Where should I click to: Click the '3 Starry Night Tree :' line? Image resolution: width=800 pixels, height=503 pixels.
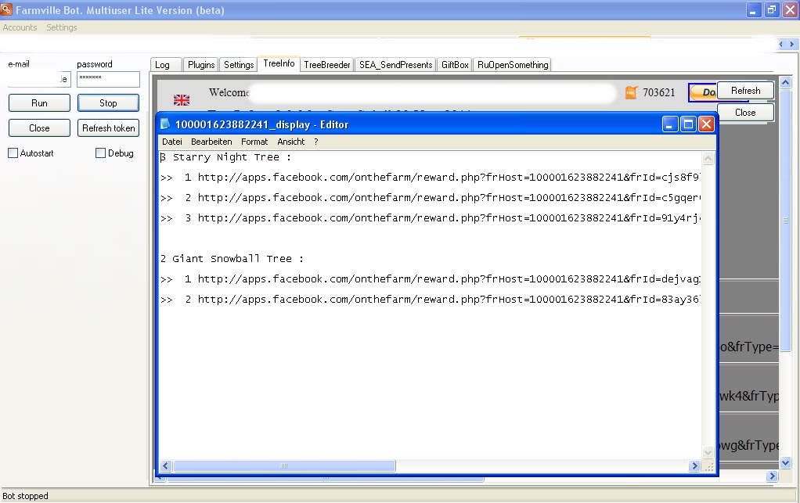pyautogui.click(x=225, y=157)
